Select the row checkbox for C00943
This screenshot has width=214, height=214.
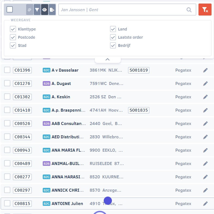tap(7, 150)
